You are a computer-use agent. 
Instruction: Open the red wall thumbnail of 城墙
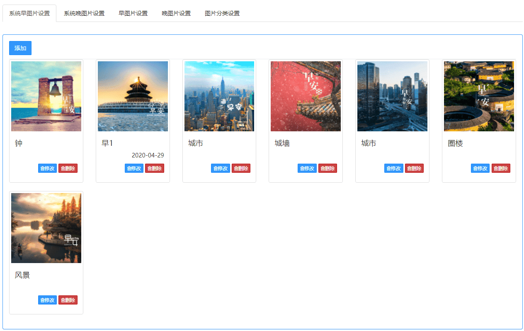click(x=306, y=96)
